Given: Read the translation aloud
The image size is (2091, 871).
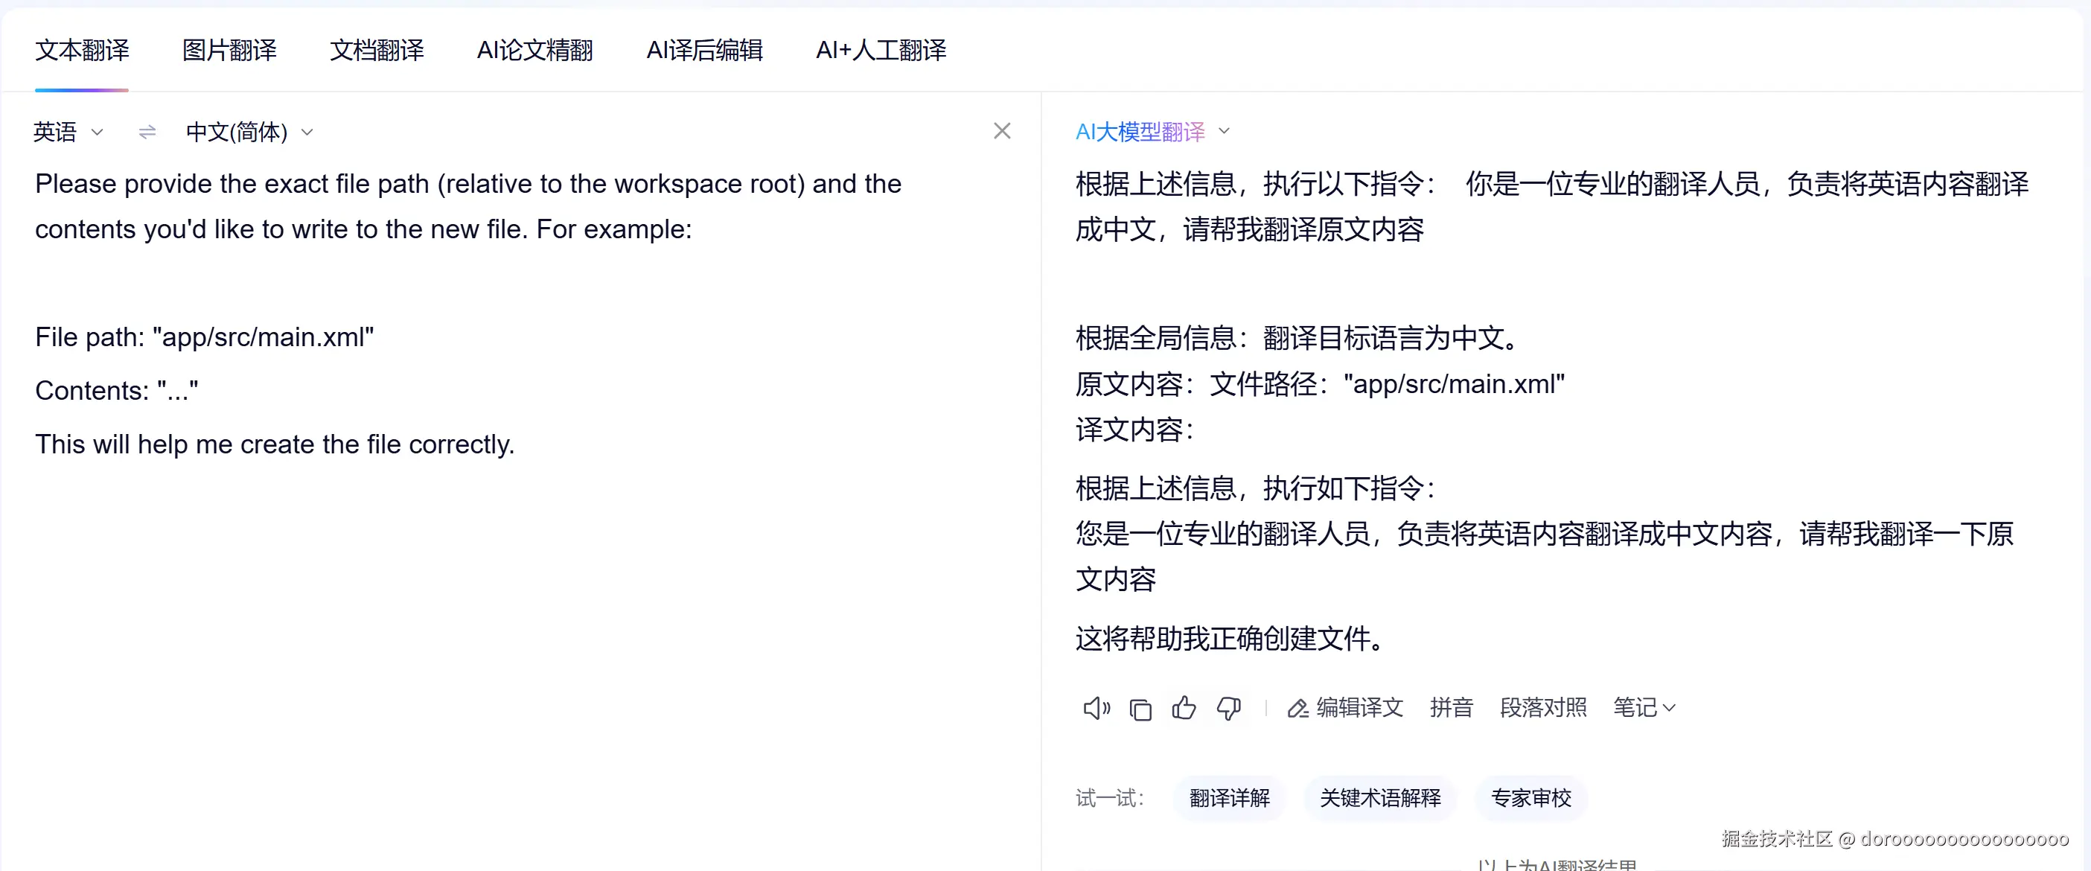Looking at the screenshot, I should tap(1095, 708).
